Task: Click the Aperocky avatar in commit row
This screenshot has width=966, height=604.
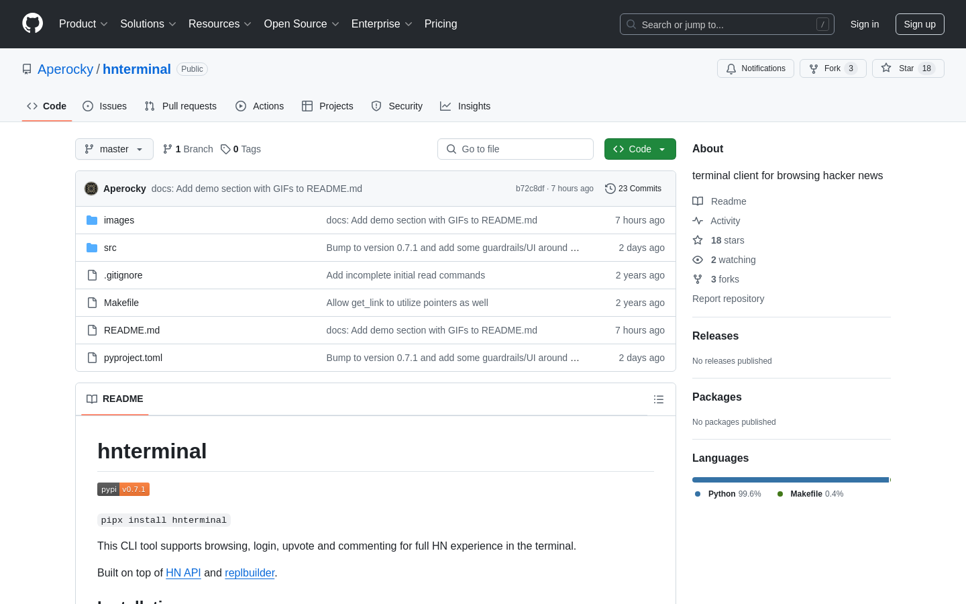Action: coord(91,189)
